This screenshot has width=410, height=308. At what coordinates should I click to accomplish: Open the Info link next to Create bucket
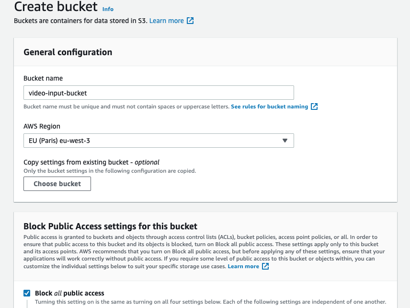tap(108, 9)
